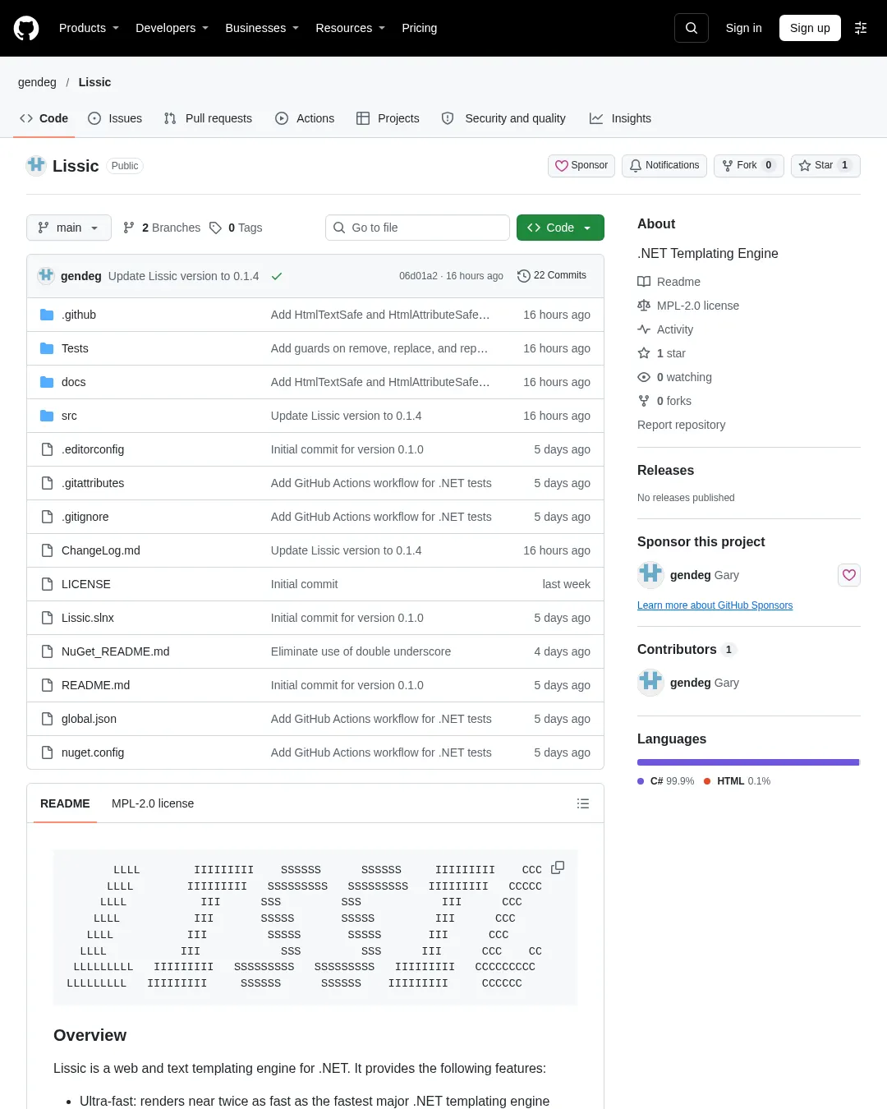Open the GitHub home logo

point(26,28)
